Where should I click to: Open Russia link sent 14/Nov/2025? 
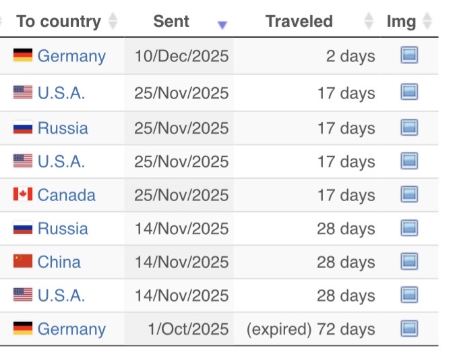[x=63, y=229]
